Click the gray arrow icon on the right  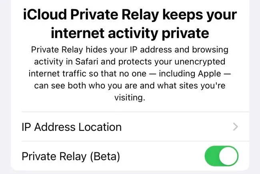235,127
